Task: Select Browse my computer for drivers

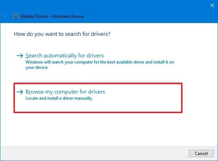Action: (x=65, y=92)
